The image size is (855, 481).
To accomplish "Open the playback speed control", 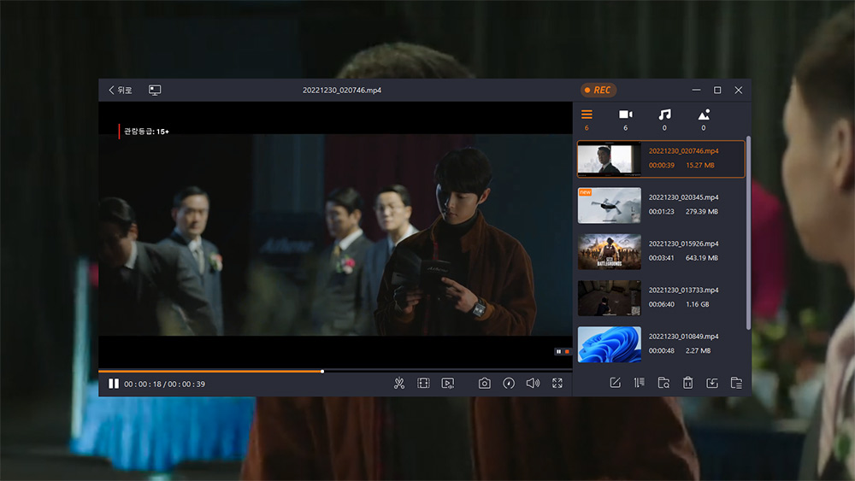I will click(x=509, y=384).
